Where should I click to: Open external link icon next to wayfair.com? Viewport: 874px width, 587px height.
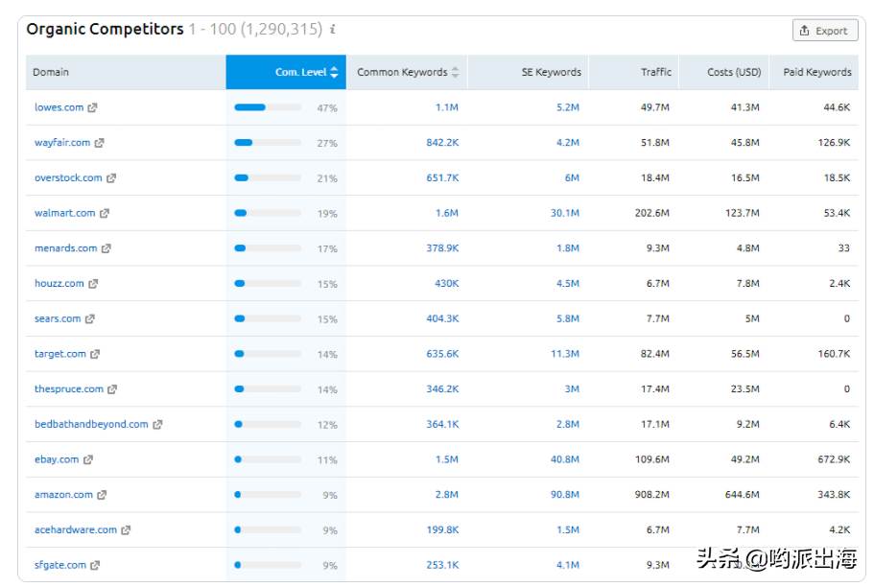pos(99,143)
